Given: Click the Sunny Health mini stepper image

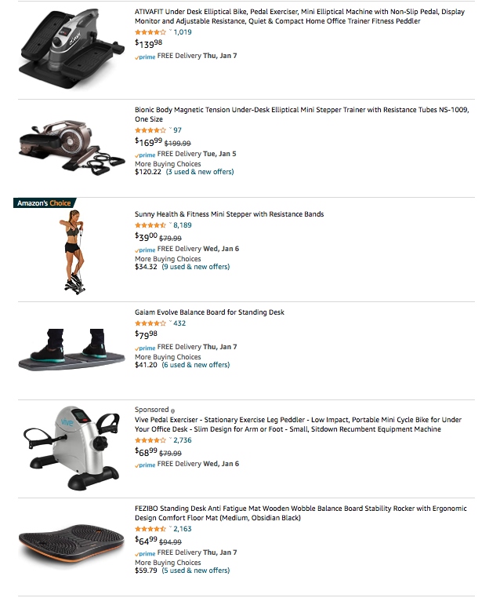Looking at the screenshot, I should coord(72,252).
